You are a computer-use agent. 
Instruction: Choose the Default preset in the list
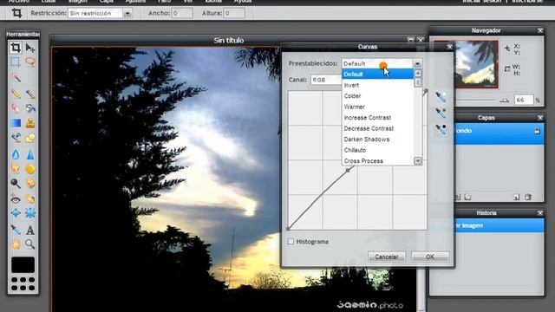(377, 75)
